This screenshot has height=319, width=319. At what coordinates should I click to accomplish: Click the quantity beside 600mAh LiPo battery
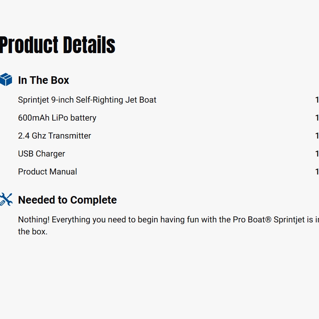pyautogui.click(x=317, y=118)
